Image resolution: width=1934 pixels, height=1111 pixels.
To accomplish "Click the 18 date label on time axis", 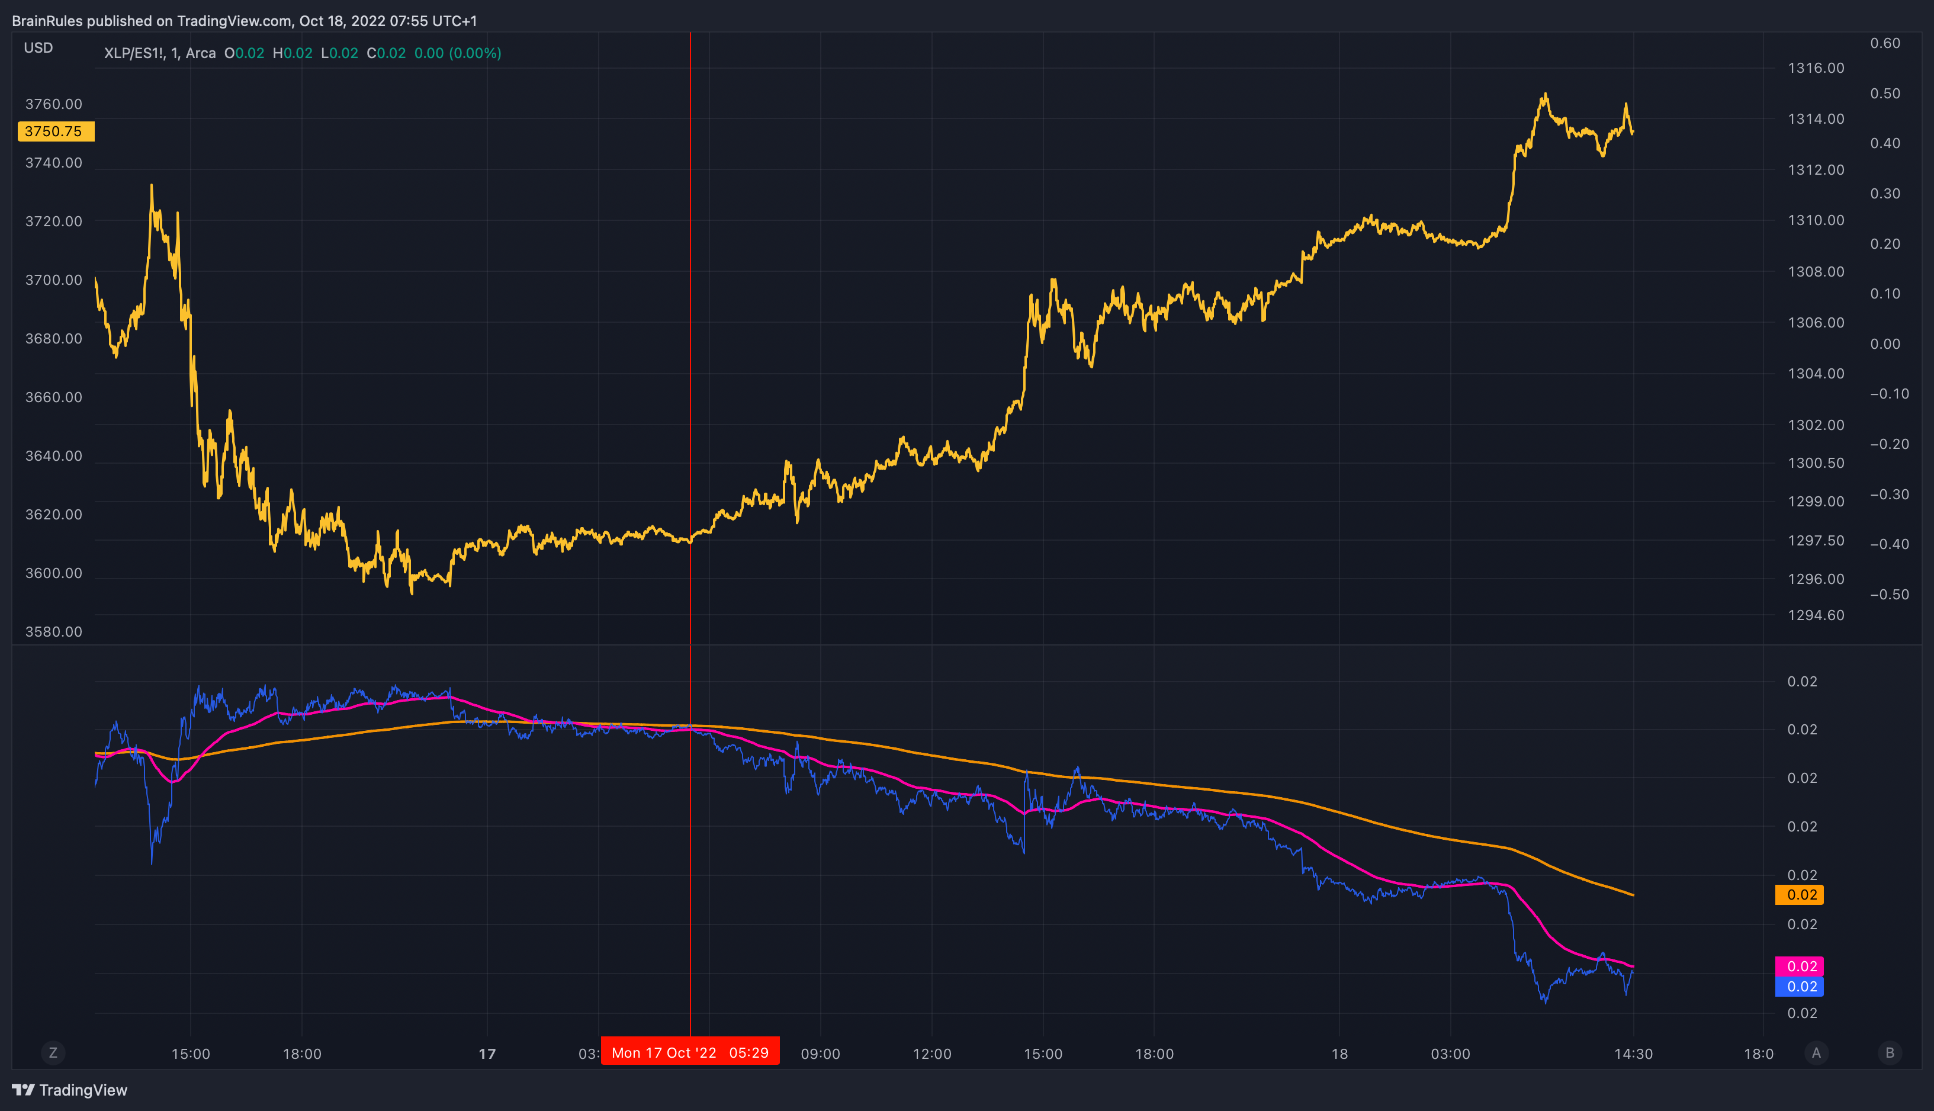I will coord(1339,1054).
